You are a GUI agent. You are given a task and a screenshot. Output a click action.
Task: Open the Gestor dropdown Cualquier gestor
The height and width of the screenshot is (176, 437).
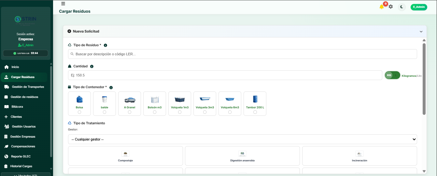tap(243, 139)
